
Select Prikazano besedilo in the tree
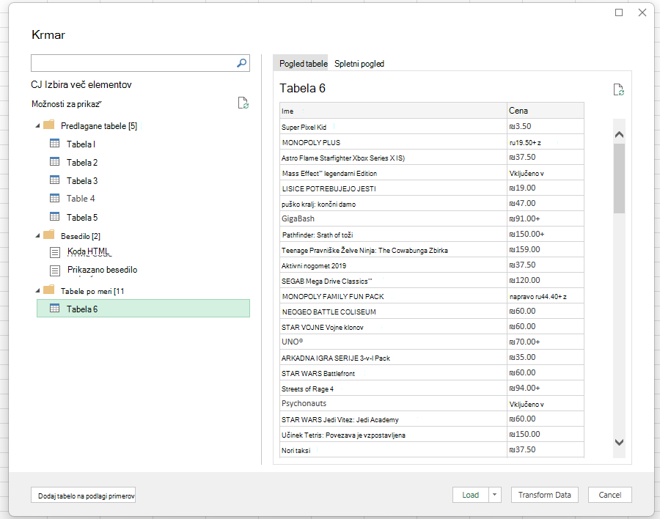[x=102, y=269]
